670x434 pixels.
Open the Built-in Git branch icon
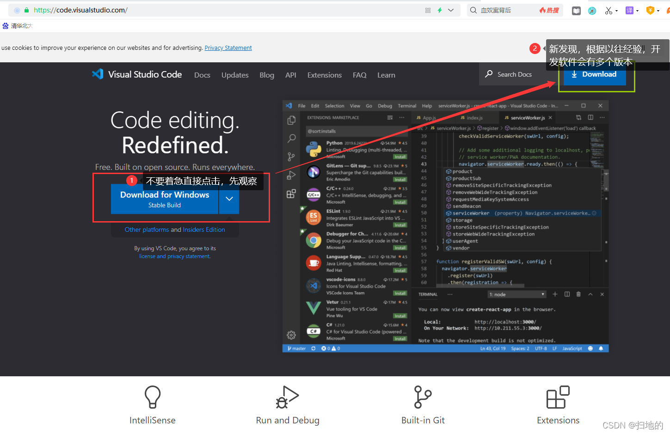(423, 397)
